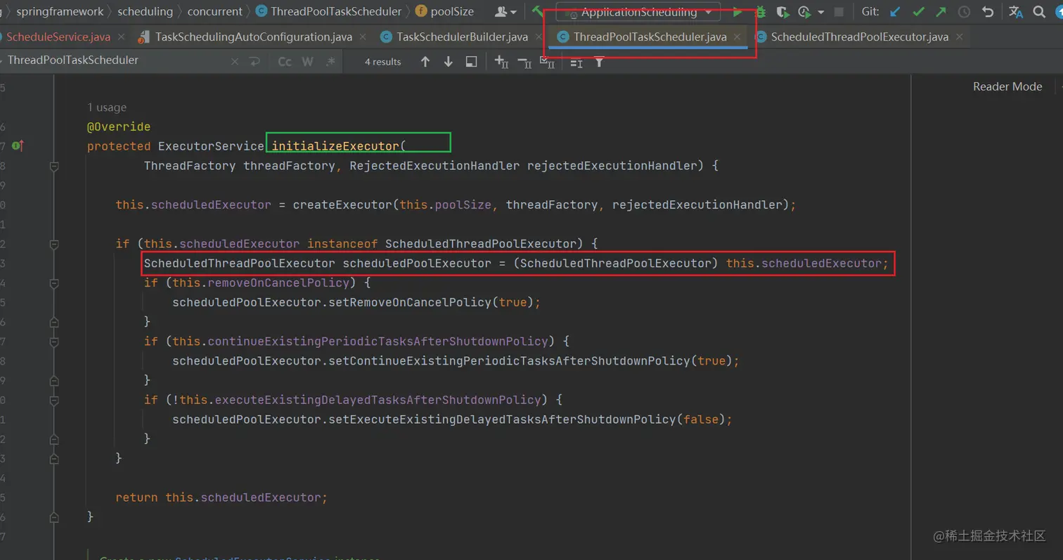Screen dimensions: 1063x560
Task: Click the Build project hammer icon
Action: point(538,11)
